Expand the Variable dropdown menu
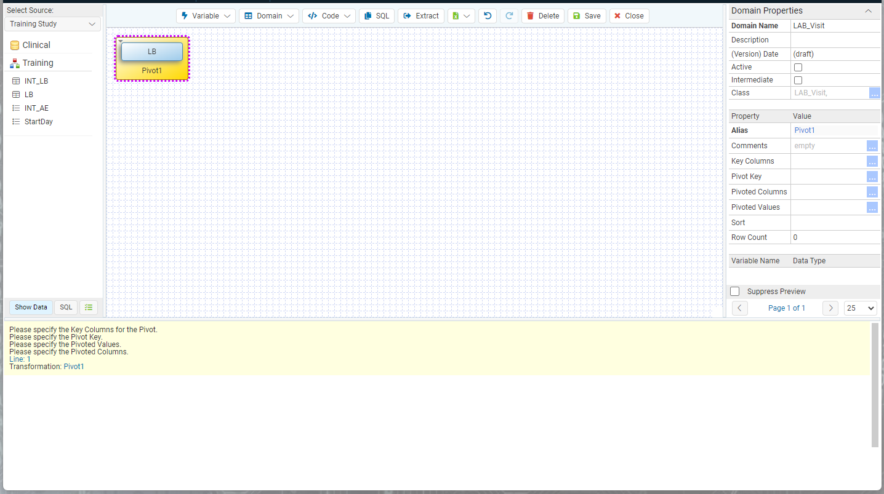The width and height of the screenshot is (884, 494). (x=206, y=16)
